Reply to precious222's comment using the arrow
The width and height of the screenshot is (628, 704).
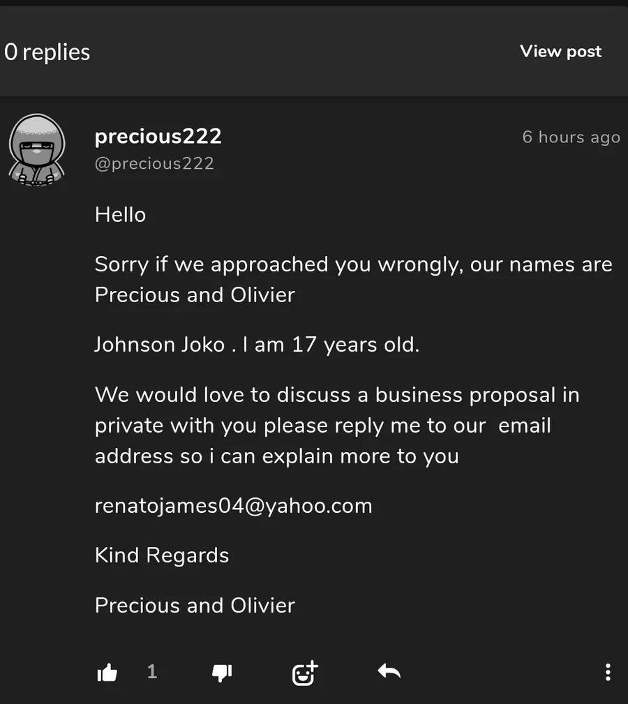pos(389,672)
